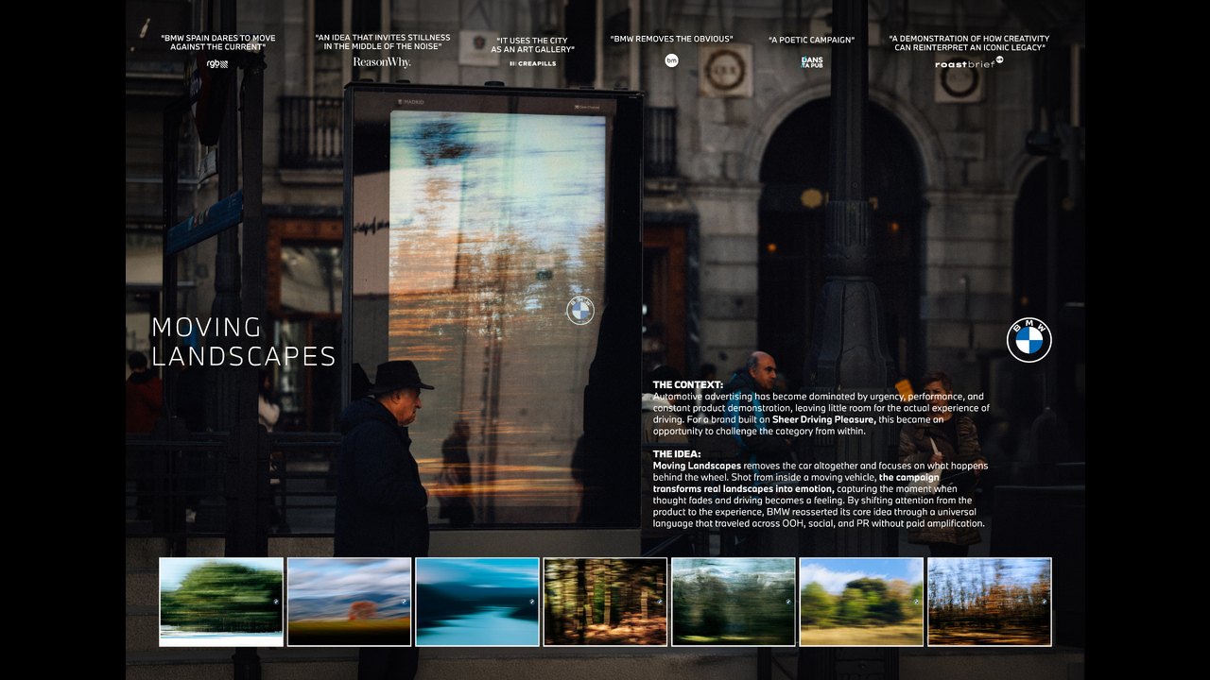
Task: Open the autumn bare trees thumbnail
Action: click(x=990, y=602)
